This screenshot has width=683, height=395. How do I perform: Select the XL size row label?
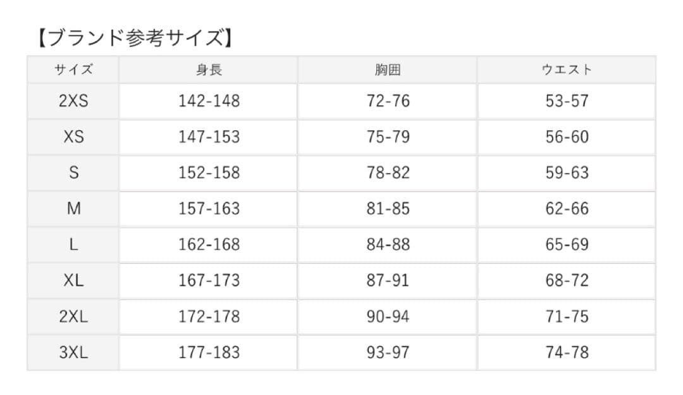(73, 281)
